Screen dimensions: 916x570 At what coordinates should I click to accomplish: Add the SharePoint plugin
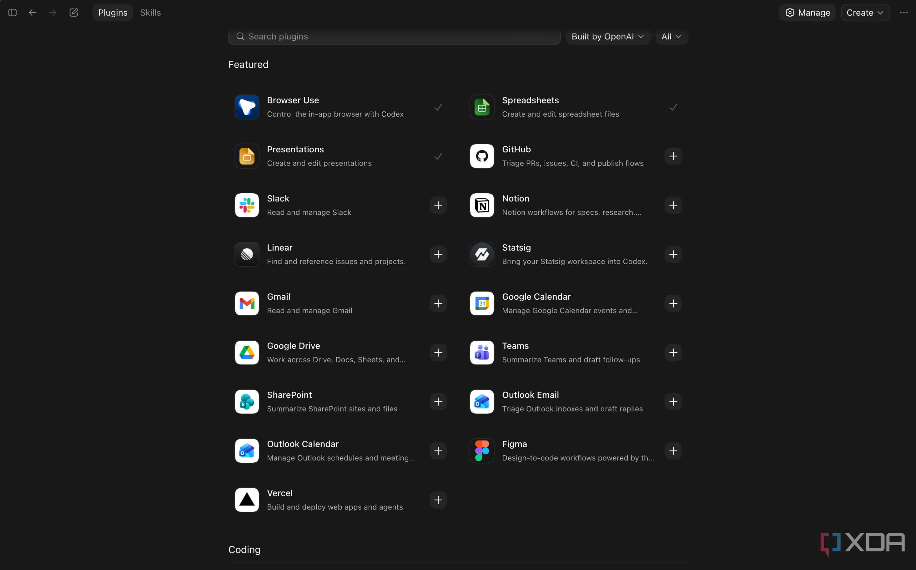tap(438, 402)
